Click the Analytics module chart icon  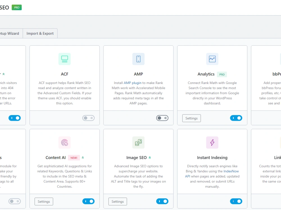[x=212, y=59]
